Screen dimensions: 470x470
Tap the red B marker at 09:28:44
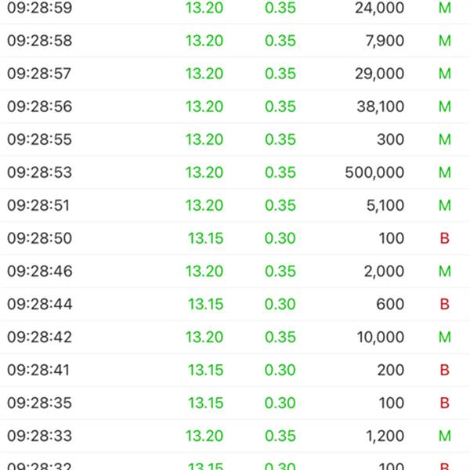444,304
